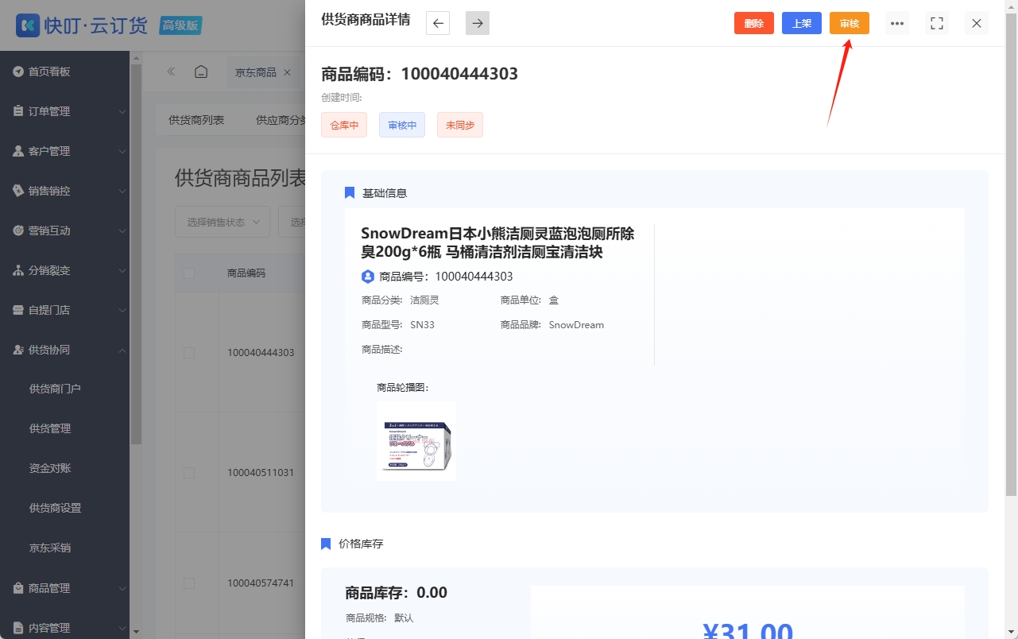Click product code 100040511031 in list
Viewport: 1018px width, 639px height.
pyautogui.click(x=261, y=473)
